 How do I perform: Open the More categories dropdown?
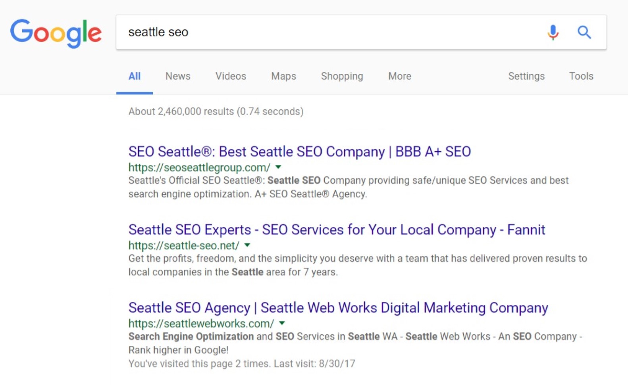pos(399,76)
